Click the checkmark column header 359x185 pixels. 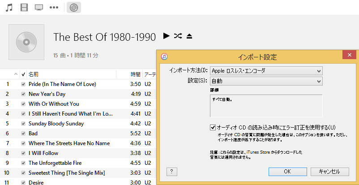pos(23,74)
